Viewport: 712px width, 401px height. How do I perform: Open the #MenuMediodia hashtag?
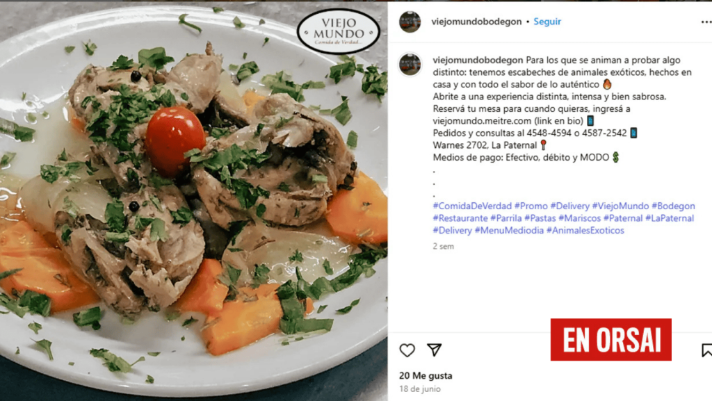(x=509, y=231)
